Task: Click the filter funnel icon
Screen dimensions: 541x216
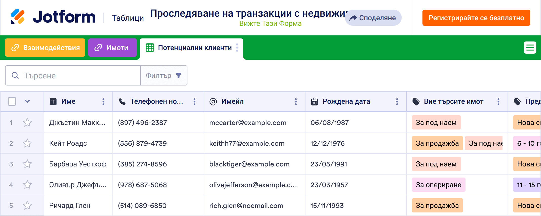Action: coord(179,76)
